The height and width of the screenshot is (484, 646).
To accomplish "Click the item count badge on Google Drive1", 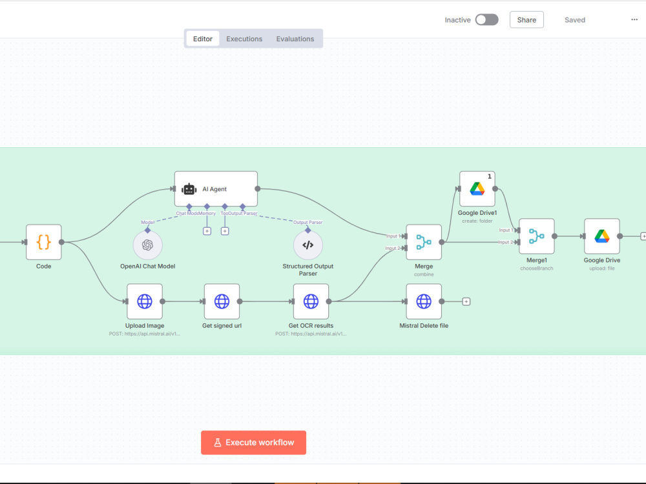I will [490, 176].
